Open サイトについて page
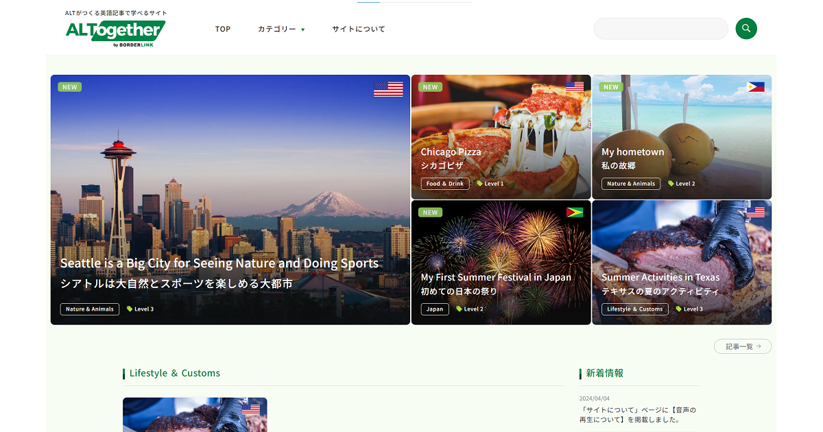The height and width of the screenshot is (432, 823). point(359,29)
